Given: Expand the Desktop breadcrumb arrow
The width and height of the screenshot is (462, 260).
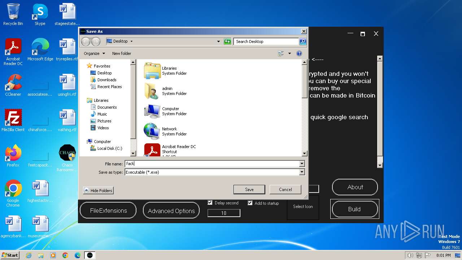Looking at the screenshot, I should [x=131, y=42].
